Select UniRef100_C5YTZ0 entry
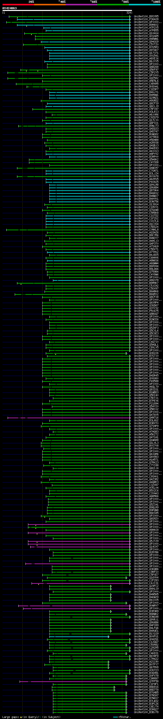 tap(146, 44)
